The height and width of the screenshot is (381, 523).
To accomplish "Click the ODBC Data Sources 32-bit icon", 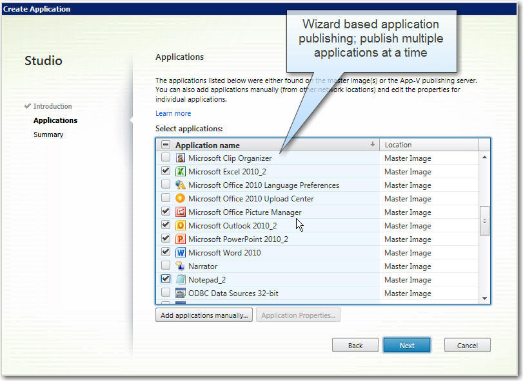I will 181,293.
